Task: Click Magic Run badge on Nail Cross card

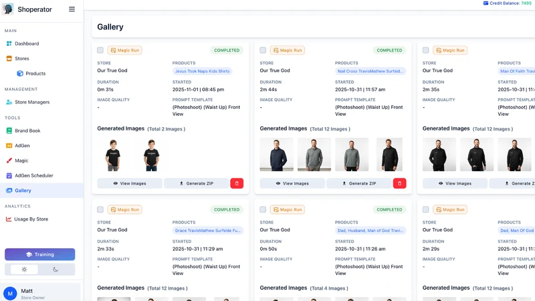Action: 288,50
